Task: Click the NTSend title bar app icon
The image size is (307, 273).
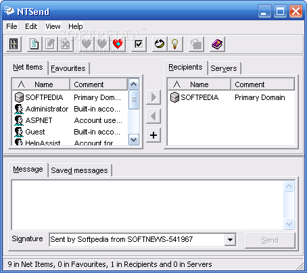Action: click(x=9, y=11)
